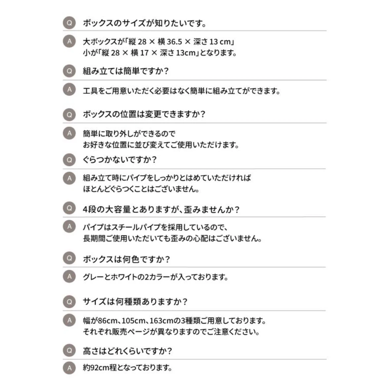Click the Q icon beside ぐらつかないですか

pyautogui.click(x=69, y=160)
